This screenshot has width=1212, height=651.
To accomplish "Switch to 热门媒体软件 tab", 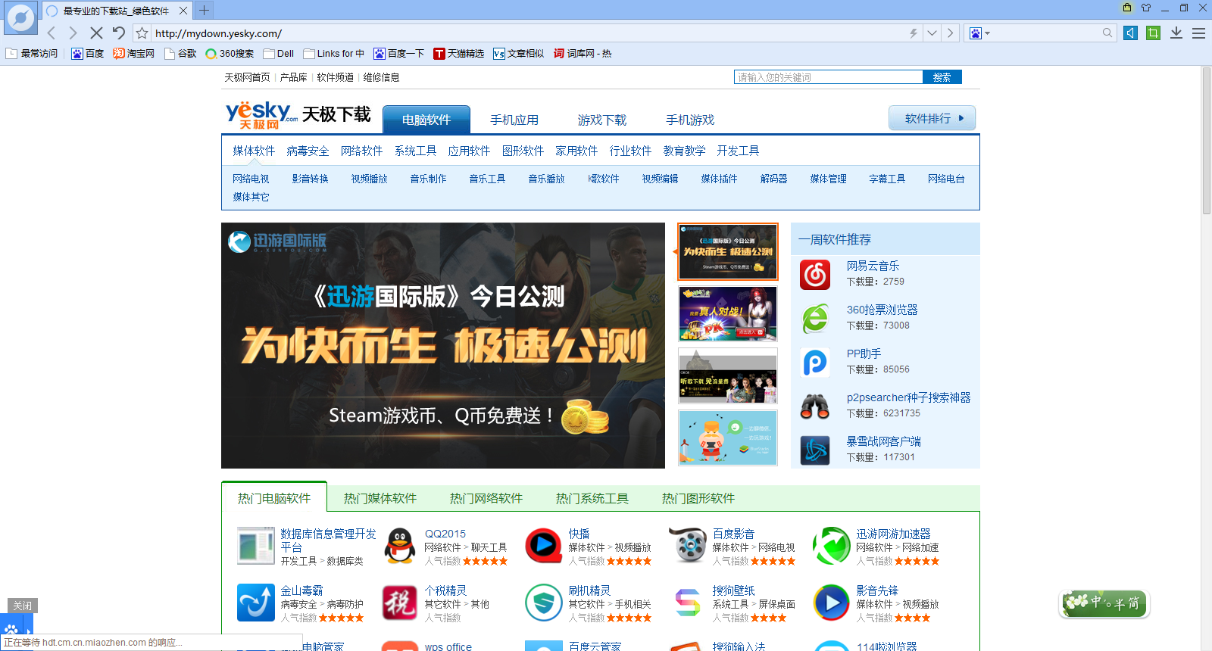I will [x=380, y=498].
